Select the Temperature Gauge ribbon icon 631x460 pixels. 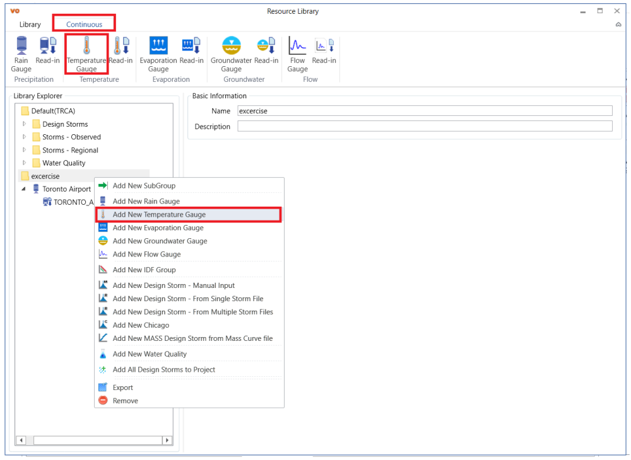[86, 45]
